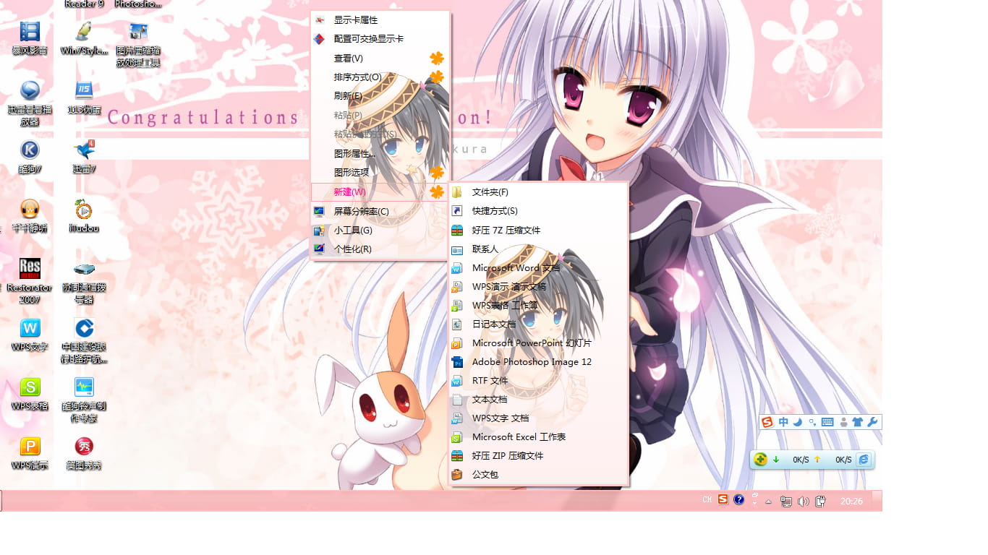The width and height of the screenshot is (988, 555).
Task: Toggle Chinese/English with the 中 icon
Action: pyautogui.click(x=783, y=422)
